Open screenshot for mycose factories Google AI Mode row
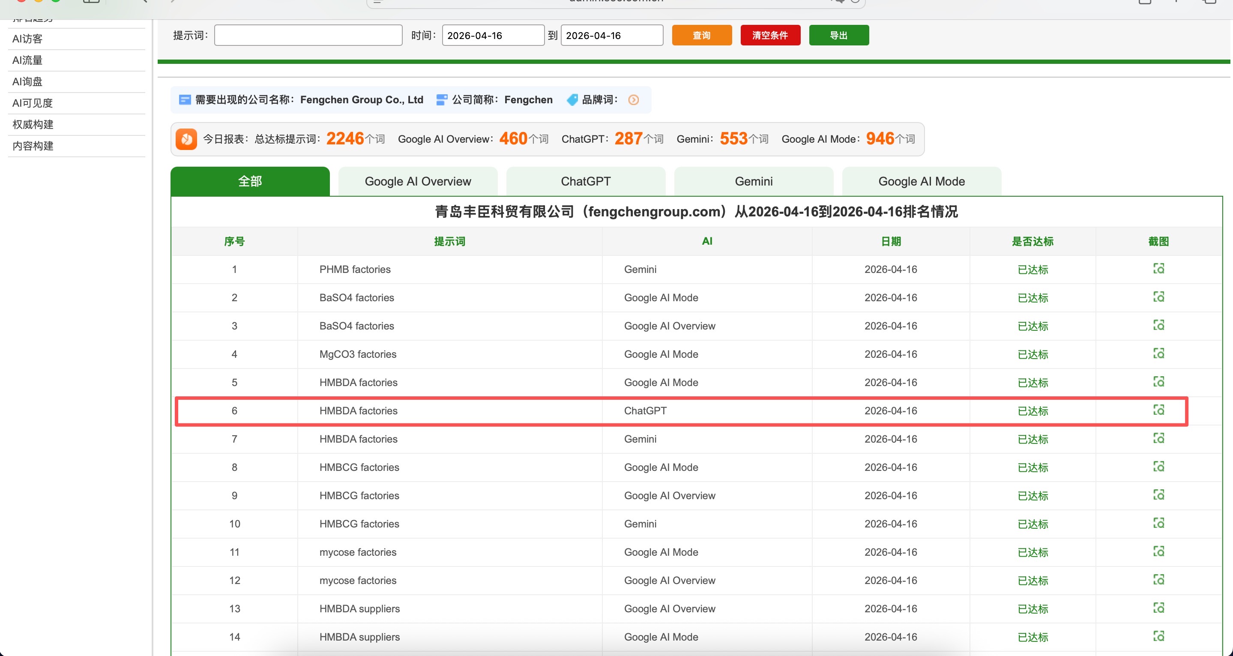The image size is (1233, 656). coord(1159,551)
